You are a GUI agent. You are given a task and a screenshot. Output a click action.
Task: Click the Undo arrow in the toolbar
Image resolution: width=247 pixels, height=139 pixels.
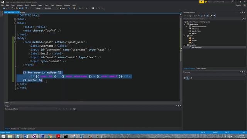[x=26, y=8]
